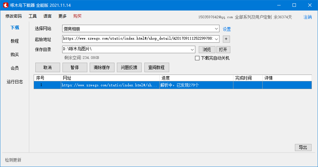Open the 工具 menu
Image resolution: width=318 pixels, height=167 pixels.
pyautogui.click(x=33, y=16)
